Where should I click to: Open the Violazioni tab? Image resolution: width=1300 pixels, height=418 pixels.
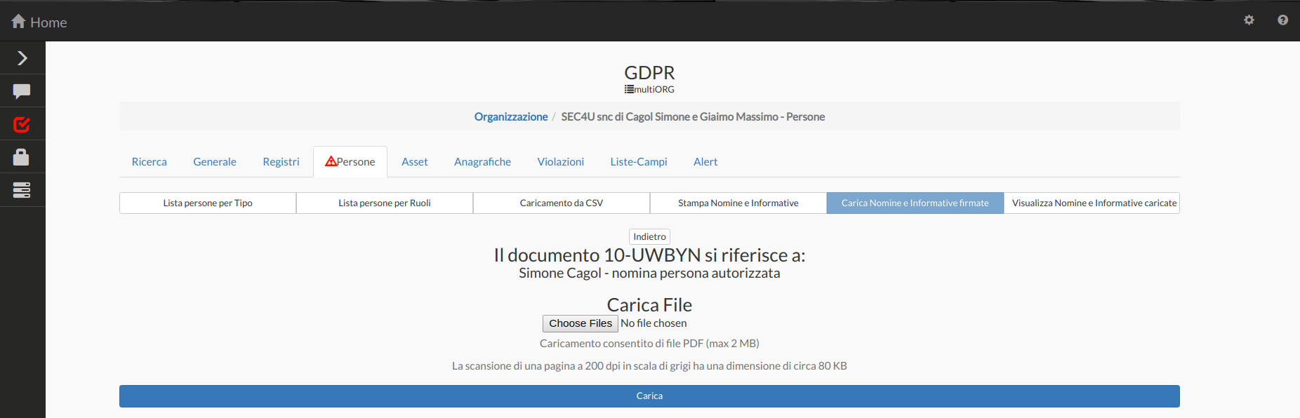560,161
